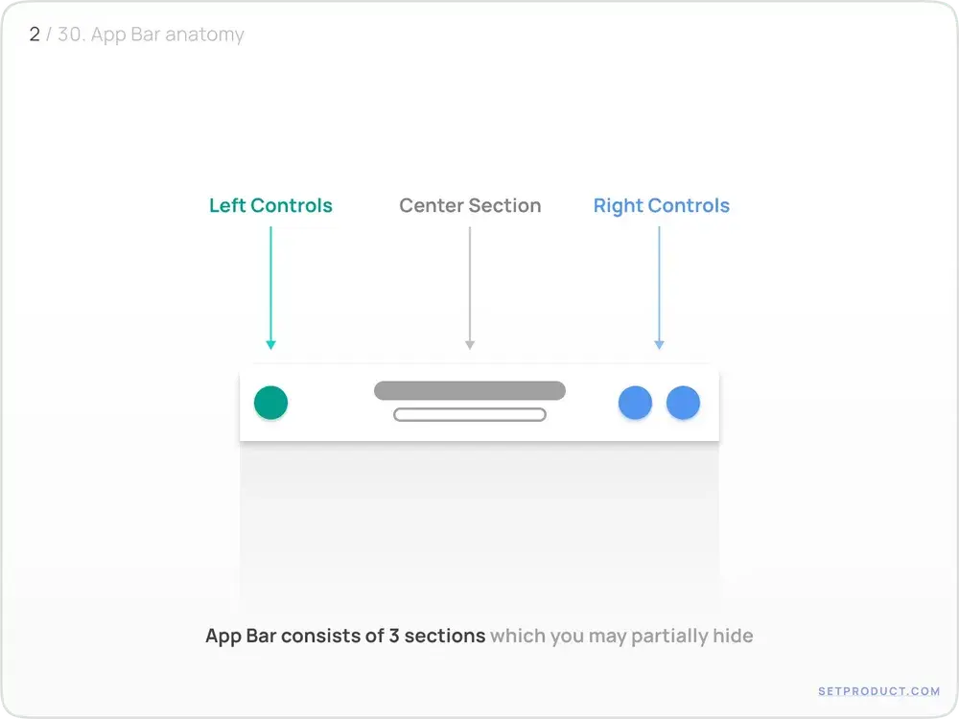Click the gray "which you may partially hide" text
The image size is (959, 719).
tap(621, 636)
